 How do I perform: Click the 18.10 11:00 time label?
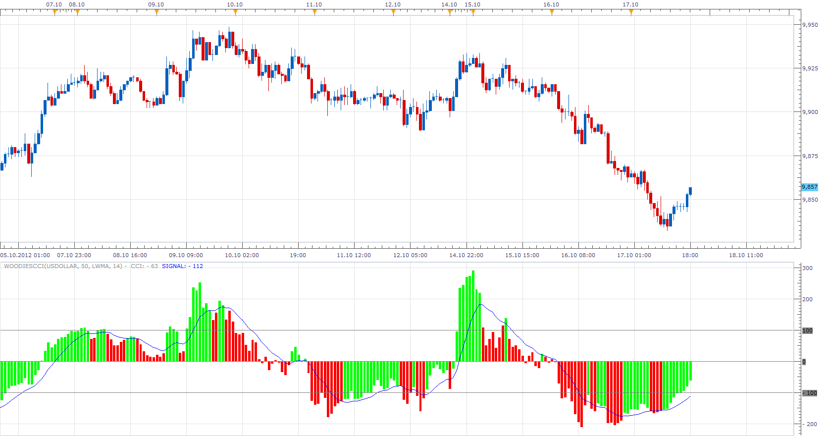[746, 255]
